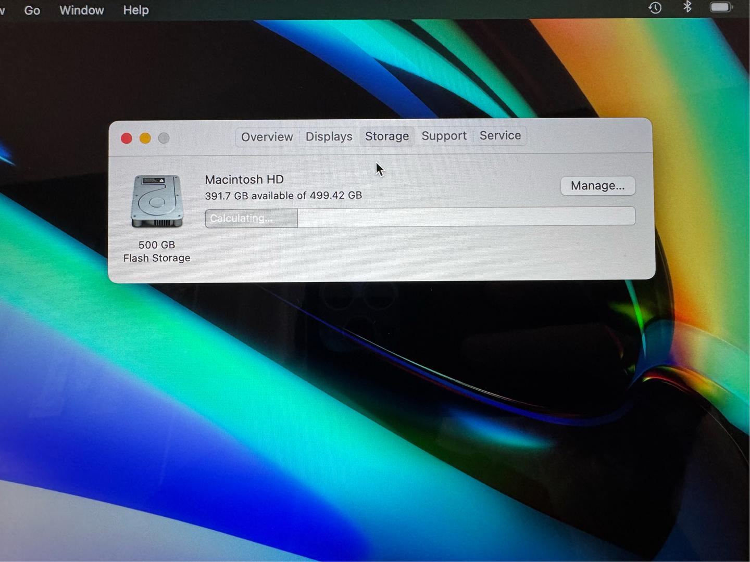750x562 pixels.
Task: Click the Macintosh HD volume name
Action: tap(244, 180)
